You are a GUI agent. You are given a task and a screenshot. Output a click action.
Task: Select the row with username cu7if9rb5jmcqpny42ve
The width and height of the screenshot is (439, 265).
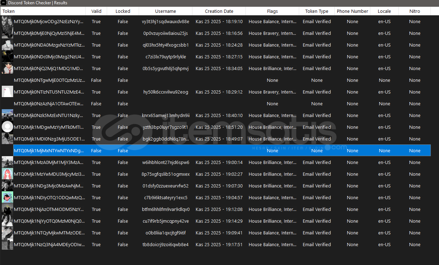click(165, 221)
